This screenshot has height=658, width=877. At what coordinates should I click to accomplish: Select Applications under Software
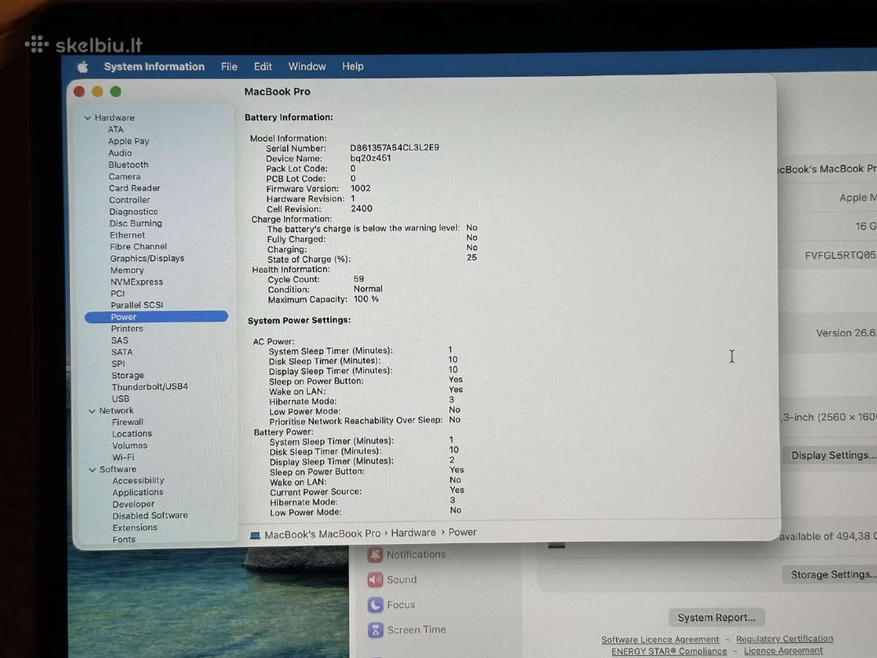[x=138, y=492]
